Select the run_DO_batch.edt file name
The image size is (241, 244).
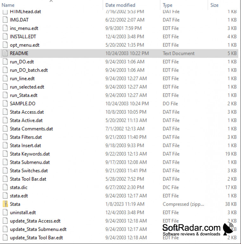[x=29, y=70]
